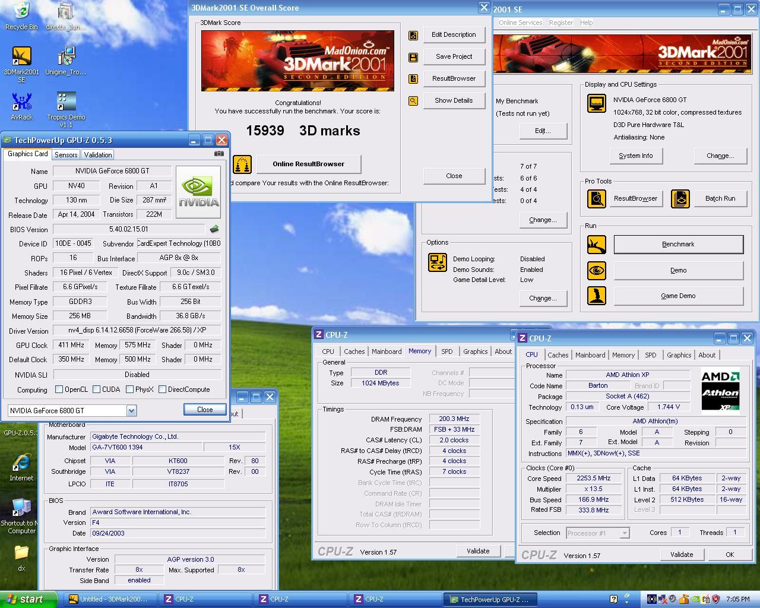Switch to TechPowerUp GPU-Z taskbar item

coord(490,599)
